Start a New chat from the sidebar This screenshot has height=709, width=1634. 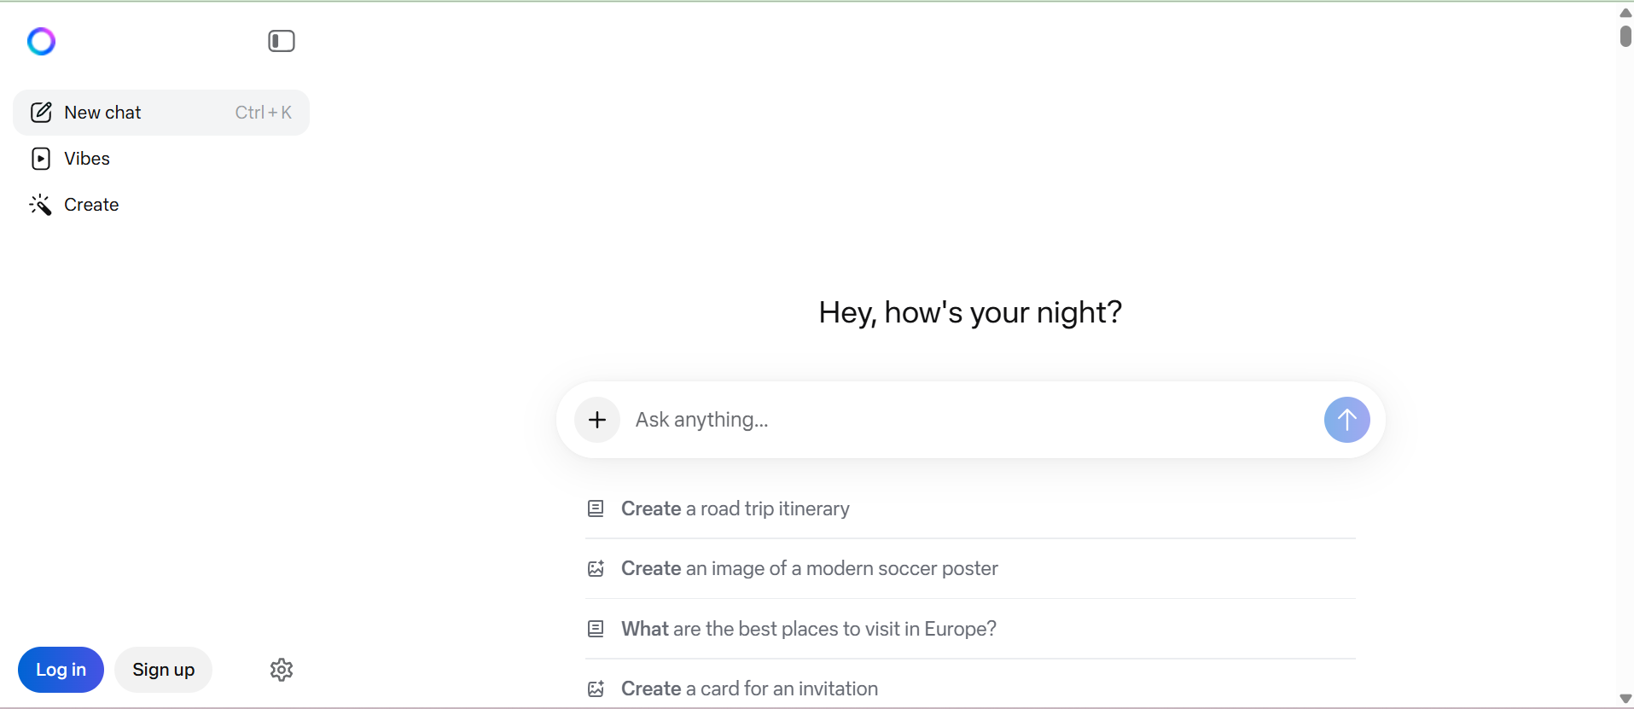pyautogui.click(x=161, y=113)
